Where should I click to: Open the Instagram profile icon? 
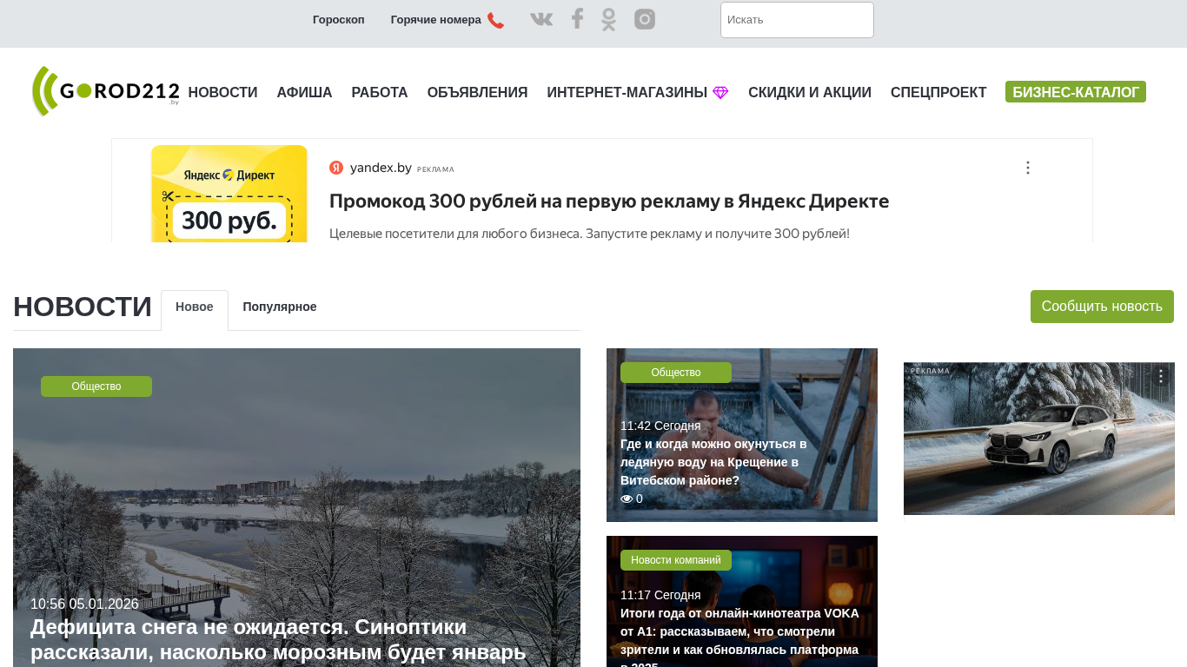pos(644,19)
